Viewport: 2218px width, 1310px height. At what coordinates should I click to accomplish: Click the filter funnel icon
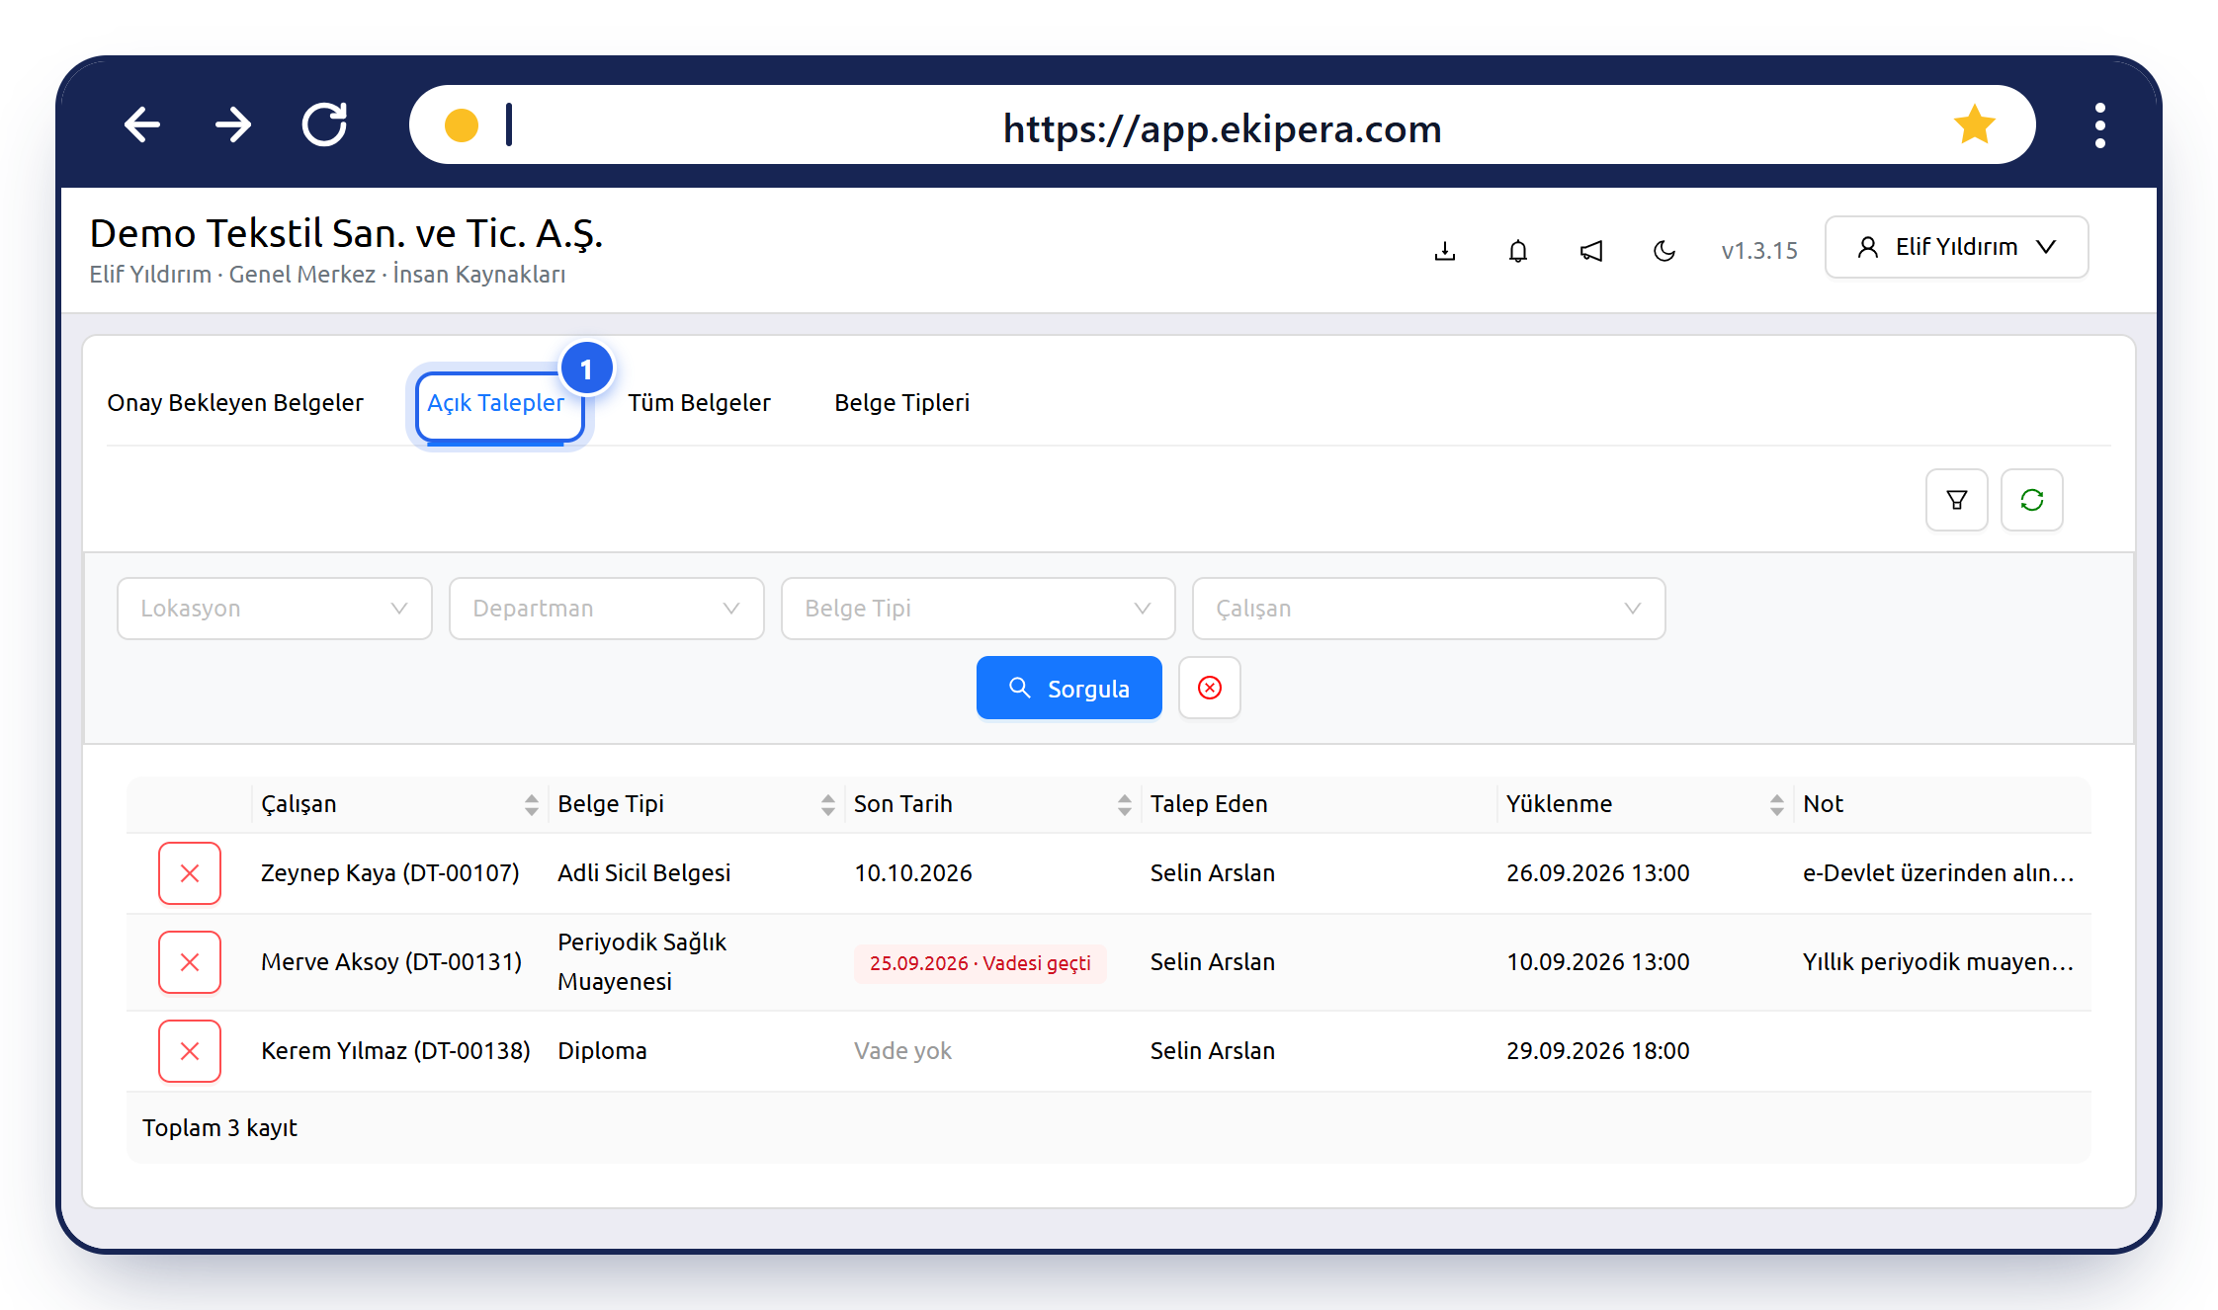[x=1957, y=500]
